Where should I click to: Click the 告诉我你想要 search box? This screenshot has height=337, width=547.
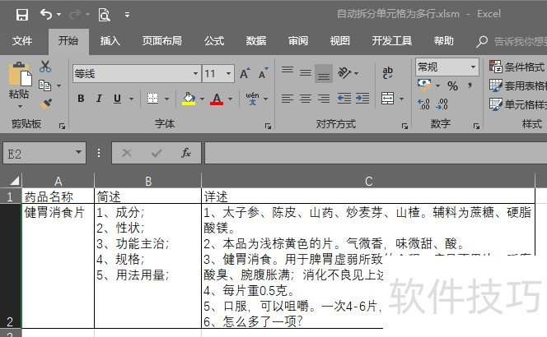(512, 41)
